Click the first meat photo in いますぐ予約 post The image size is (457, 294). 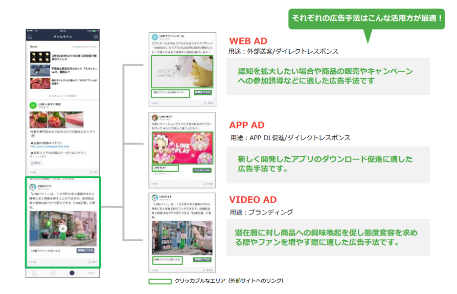coord(38,120)
